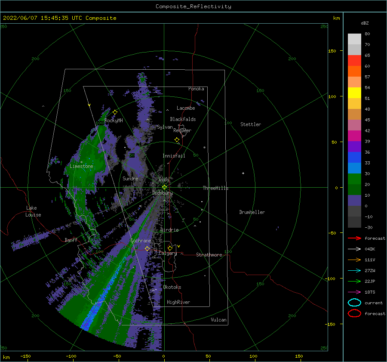387x362 pixels.
Task: Click the Sundre label
Action: pos(130,178)
